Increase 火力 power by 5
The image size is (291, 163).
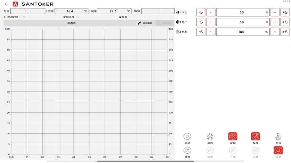point(285,12)
